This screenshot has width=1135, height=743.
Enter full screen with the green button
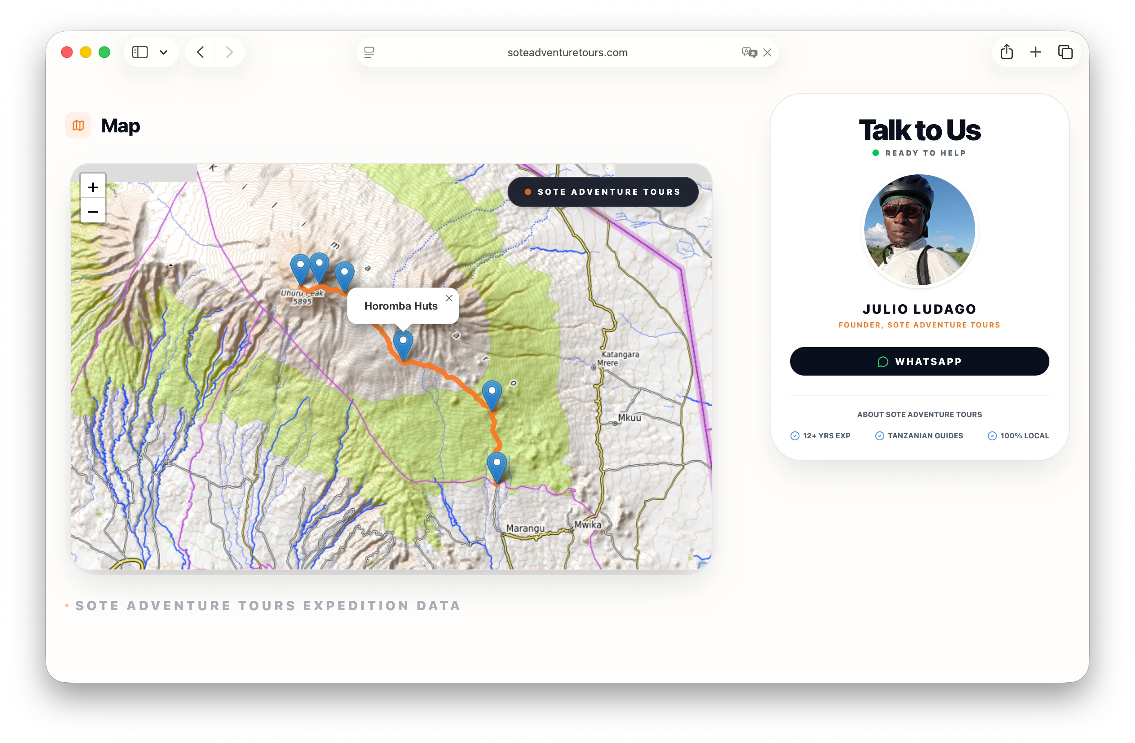[104, 52]
